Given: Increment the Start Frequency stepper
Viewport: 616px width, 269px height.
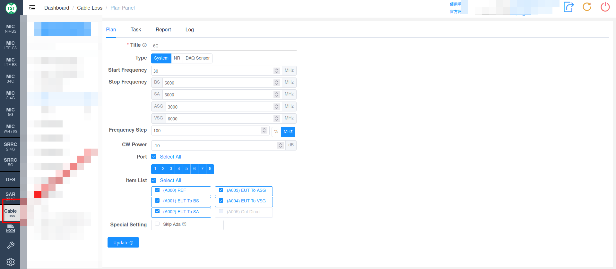Looking at the screenshot, I should [277, 69].
